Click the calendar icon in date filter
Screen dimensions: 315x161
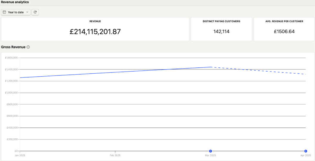[4, 12]
